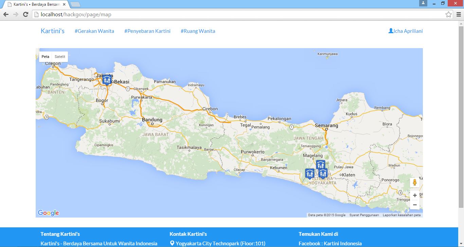Click the Bogor city label
Image resolution: width=464 pixels, height=247 pixels.
click(x=102, y=100)
